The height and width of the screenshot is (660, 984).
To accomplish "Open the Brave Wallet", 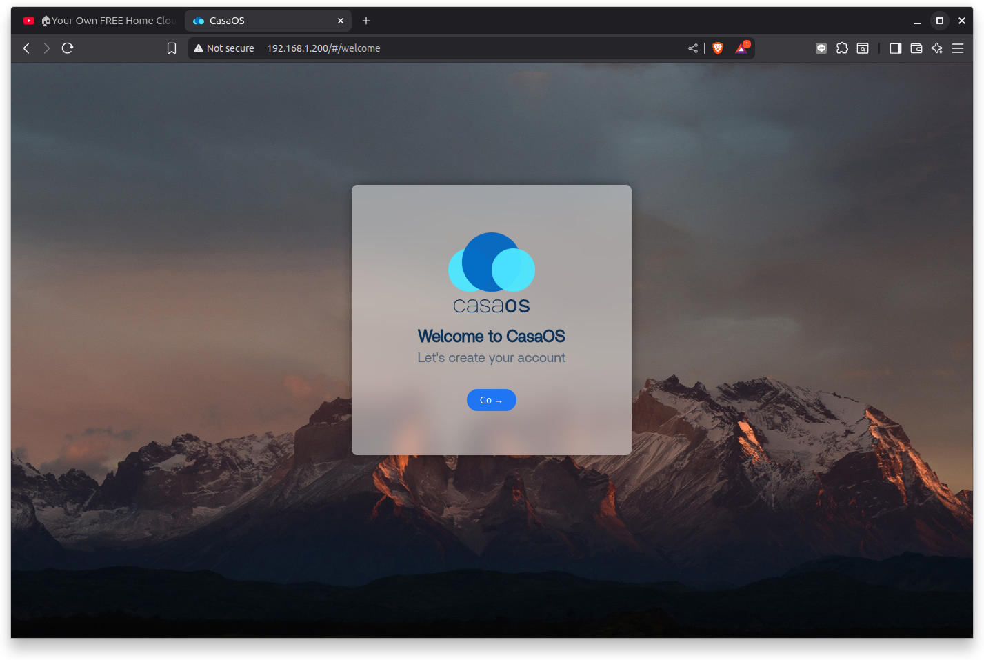I will 916,48.
